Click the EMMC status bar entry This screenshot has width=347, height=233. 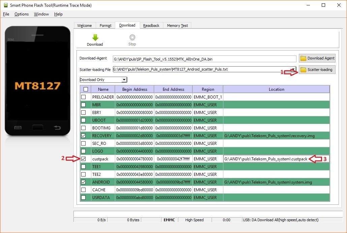click(169, 220)
